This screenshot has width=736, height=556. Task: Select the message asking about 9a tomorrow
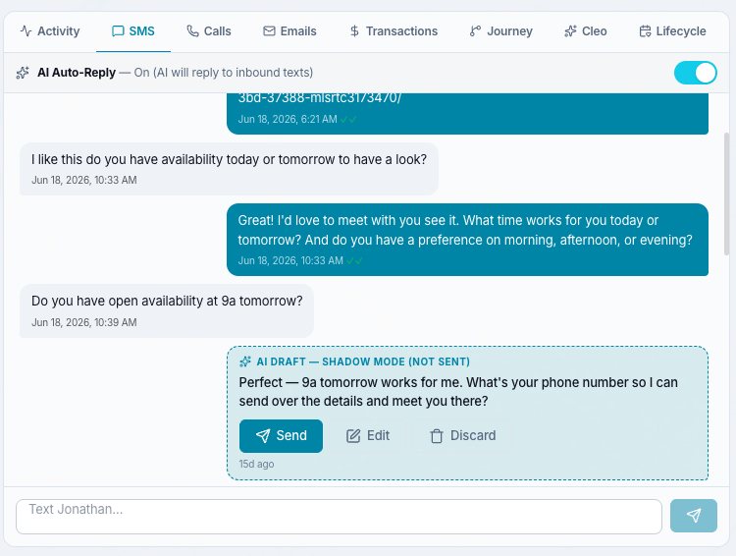(167, 310)
